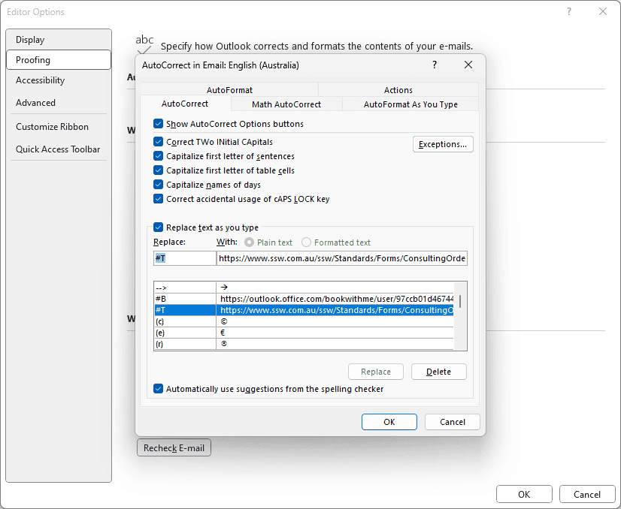The image size is (621, 509).
Task: Toggle Correct TWo INitial CApitals checkbox
Action: pyautogui.click(x=159, y=142)
